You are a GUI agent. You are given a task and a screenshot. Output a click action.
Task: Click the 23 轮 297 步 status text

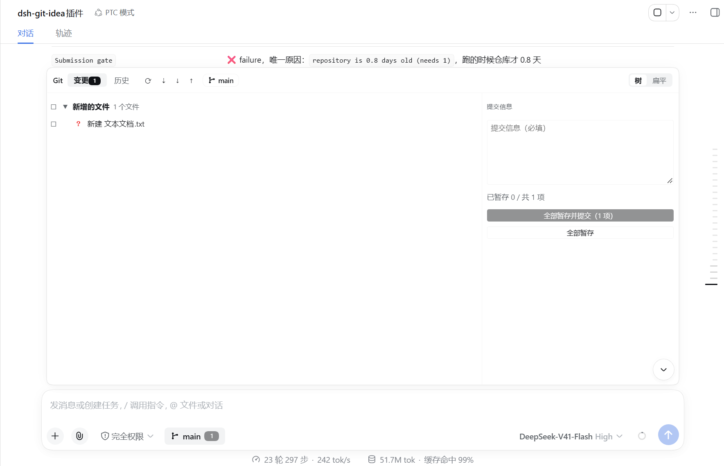tap(286, 460)
